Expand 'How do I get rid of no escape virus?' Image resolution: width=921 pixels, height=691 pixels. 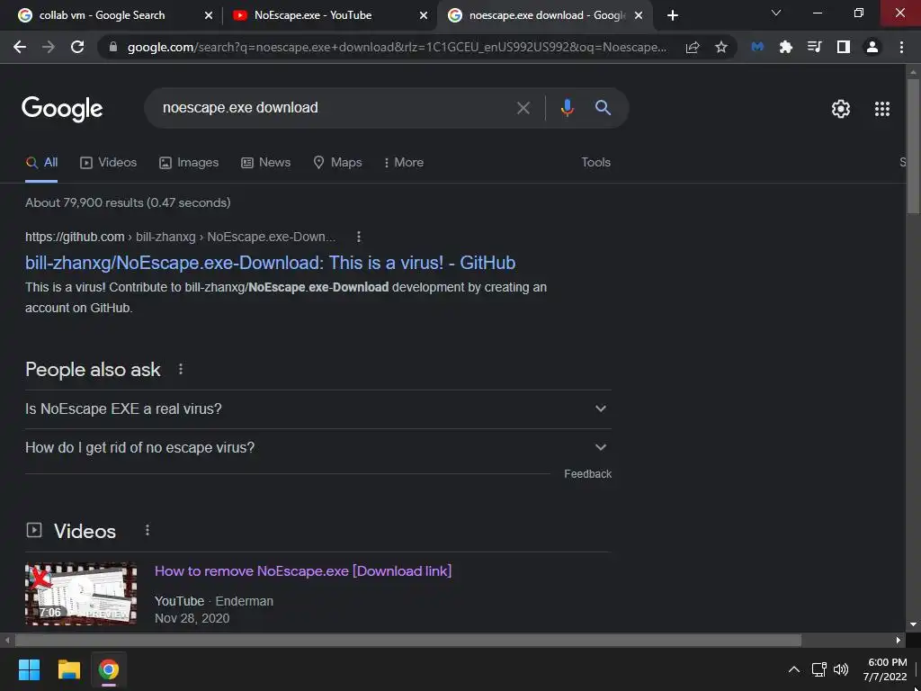[317, 448]
